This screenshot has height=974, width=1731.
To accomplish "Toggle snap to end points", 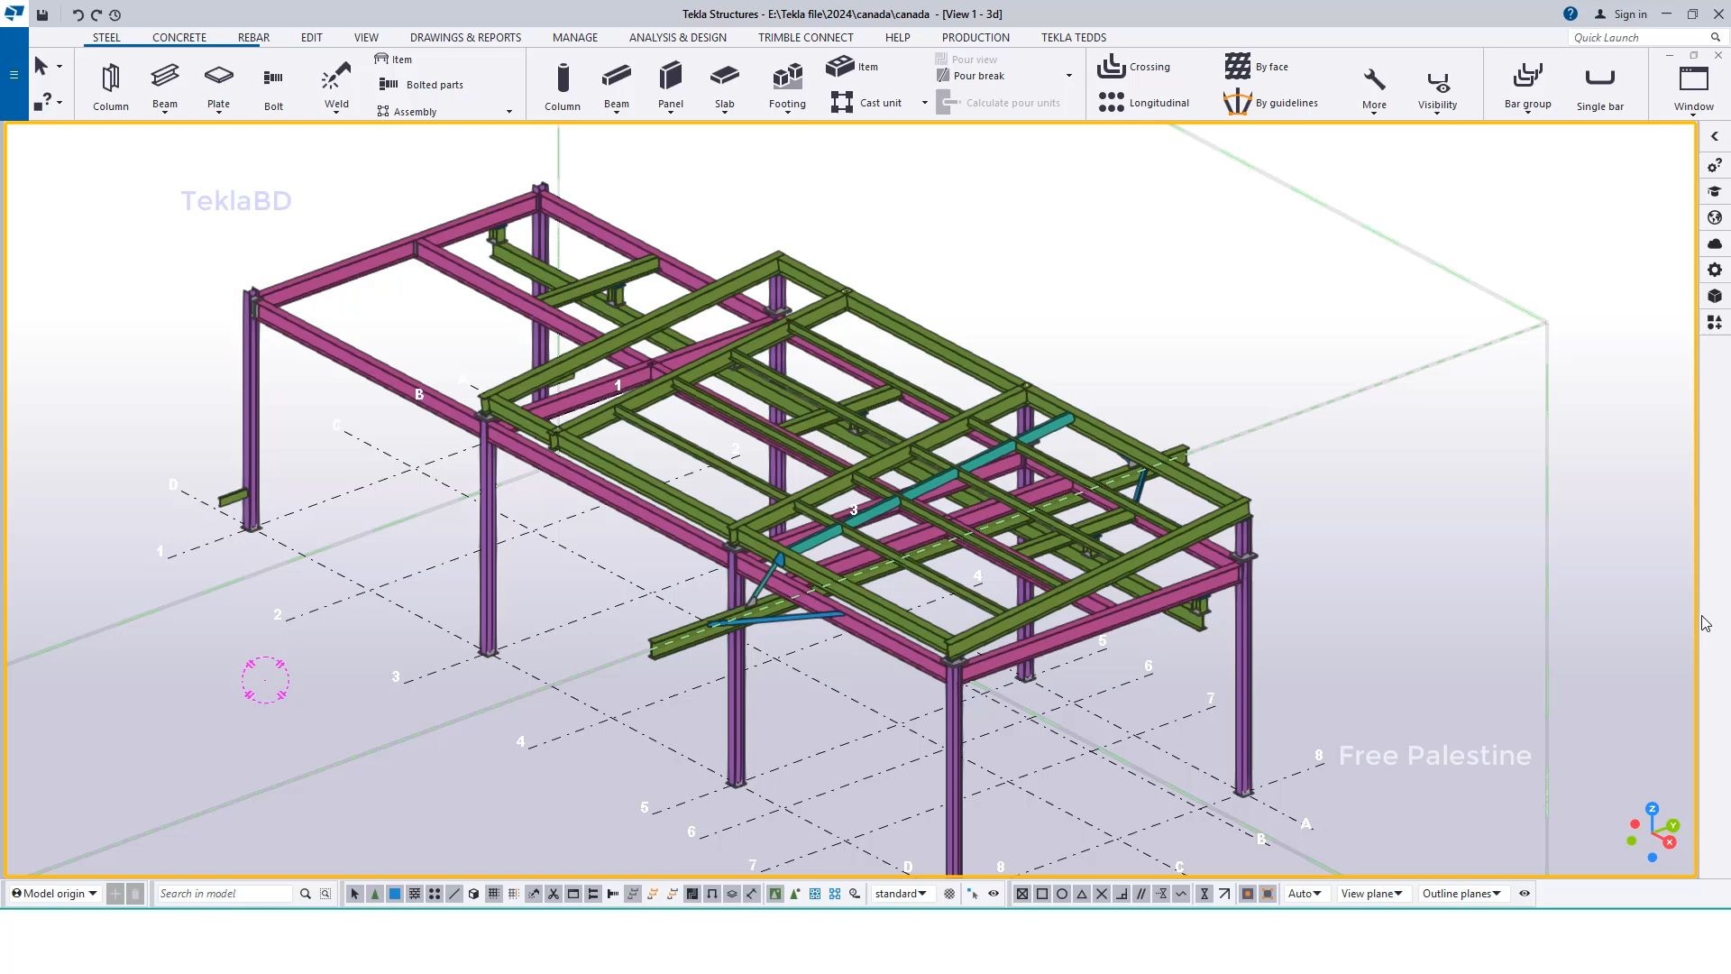I will (x=1042, y=894).
